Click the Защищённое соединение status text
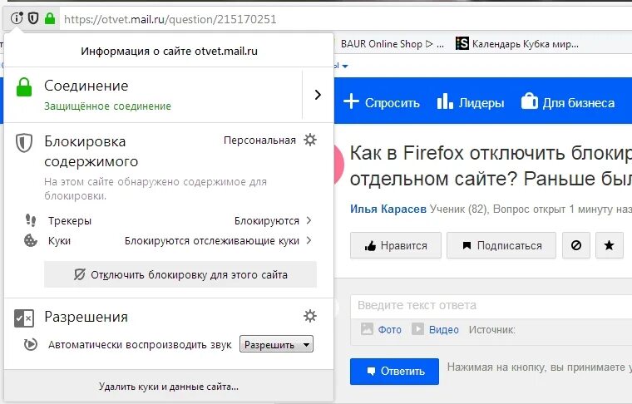Screen dimensions: 632x404 tap(107, 106)
